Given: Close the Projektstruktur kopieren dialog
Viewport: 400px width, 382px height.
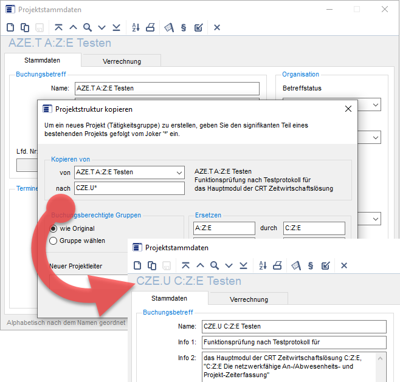Looking at the screenshot, I should (x=348, y=109).
